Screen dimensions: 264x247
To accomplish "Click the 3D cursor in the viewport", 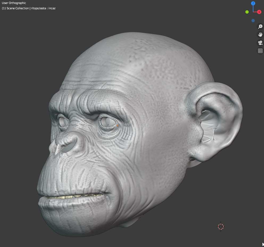I will (x=221, y=227).
